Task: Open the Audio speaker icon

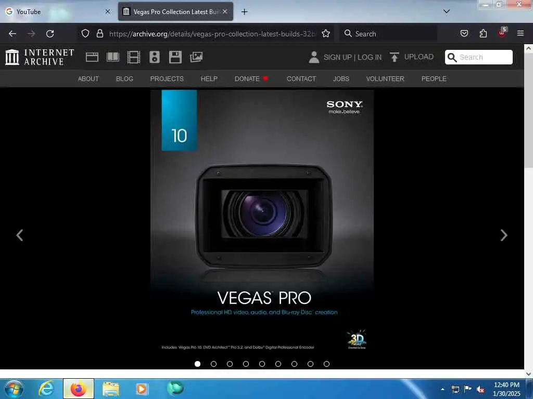Action: (x=154, y=57)
